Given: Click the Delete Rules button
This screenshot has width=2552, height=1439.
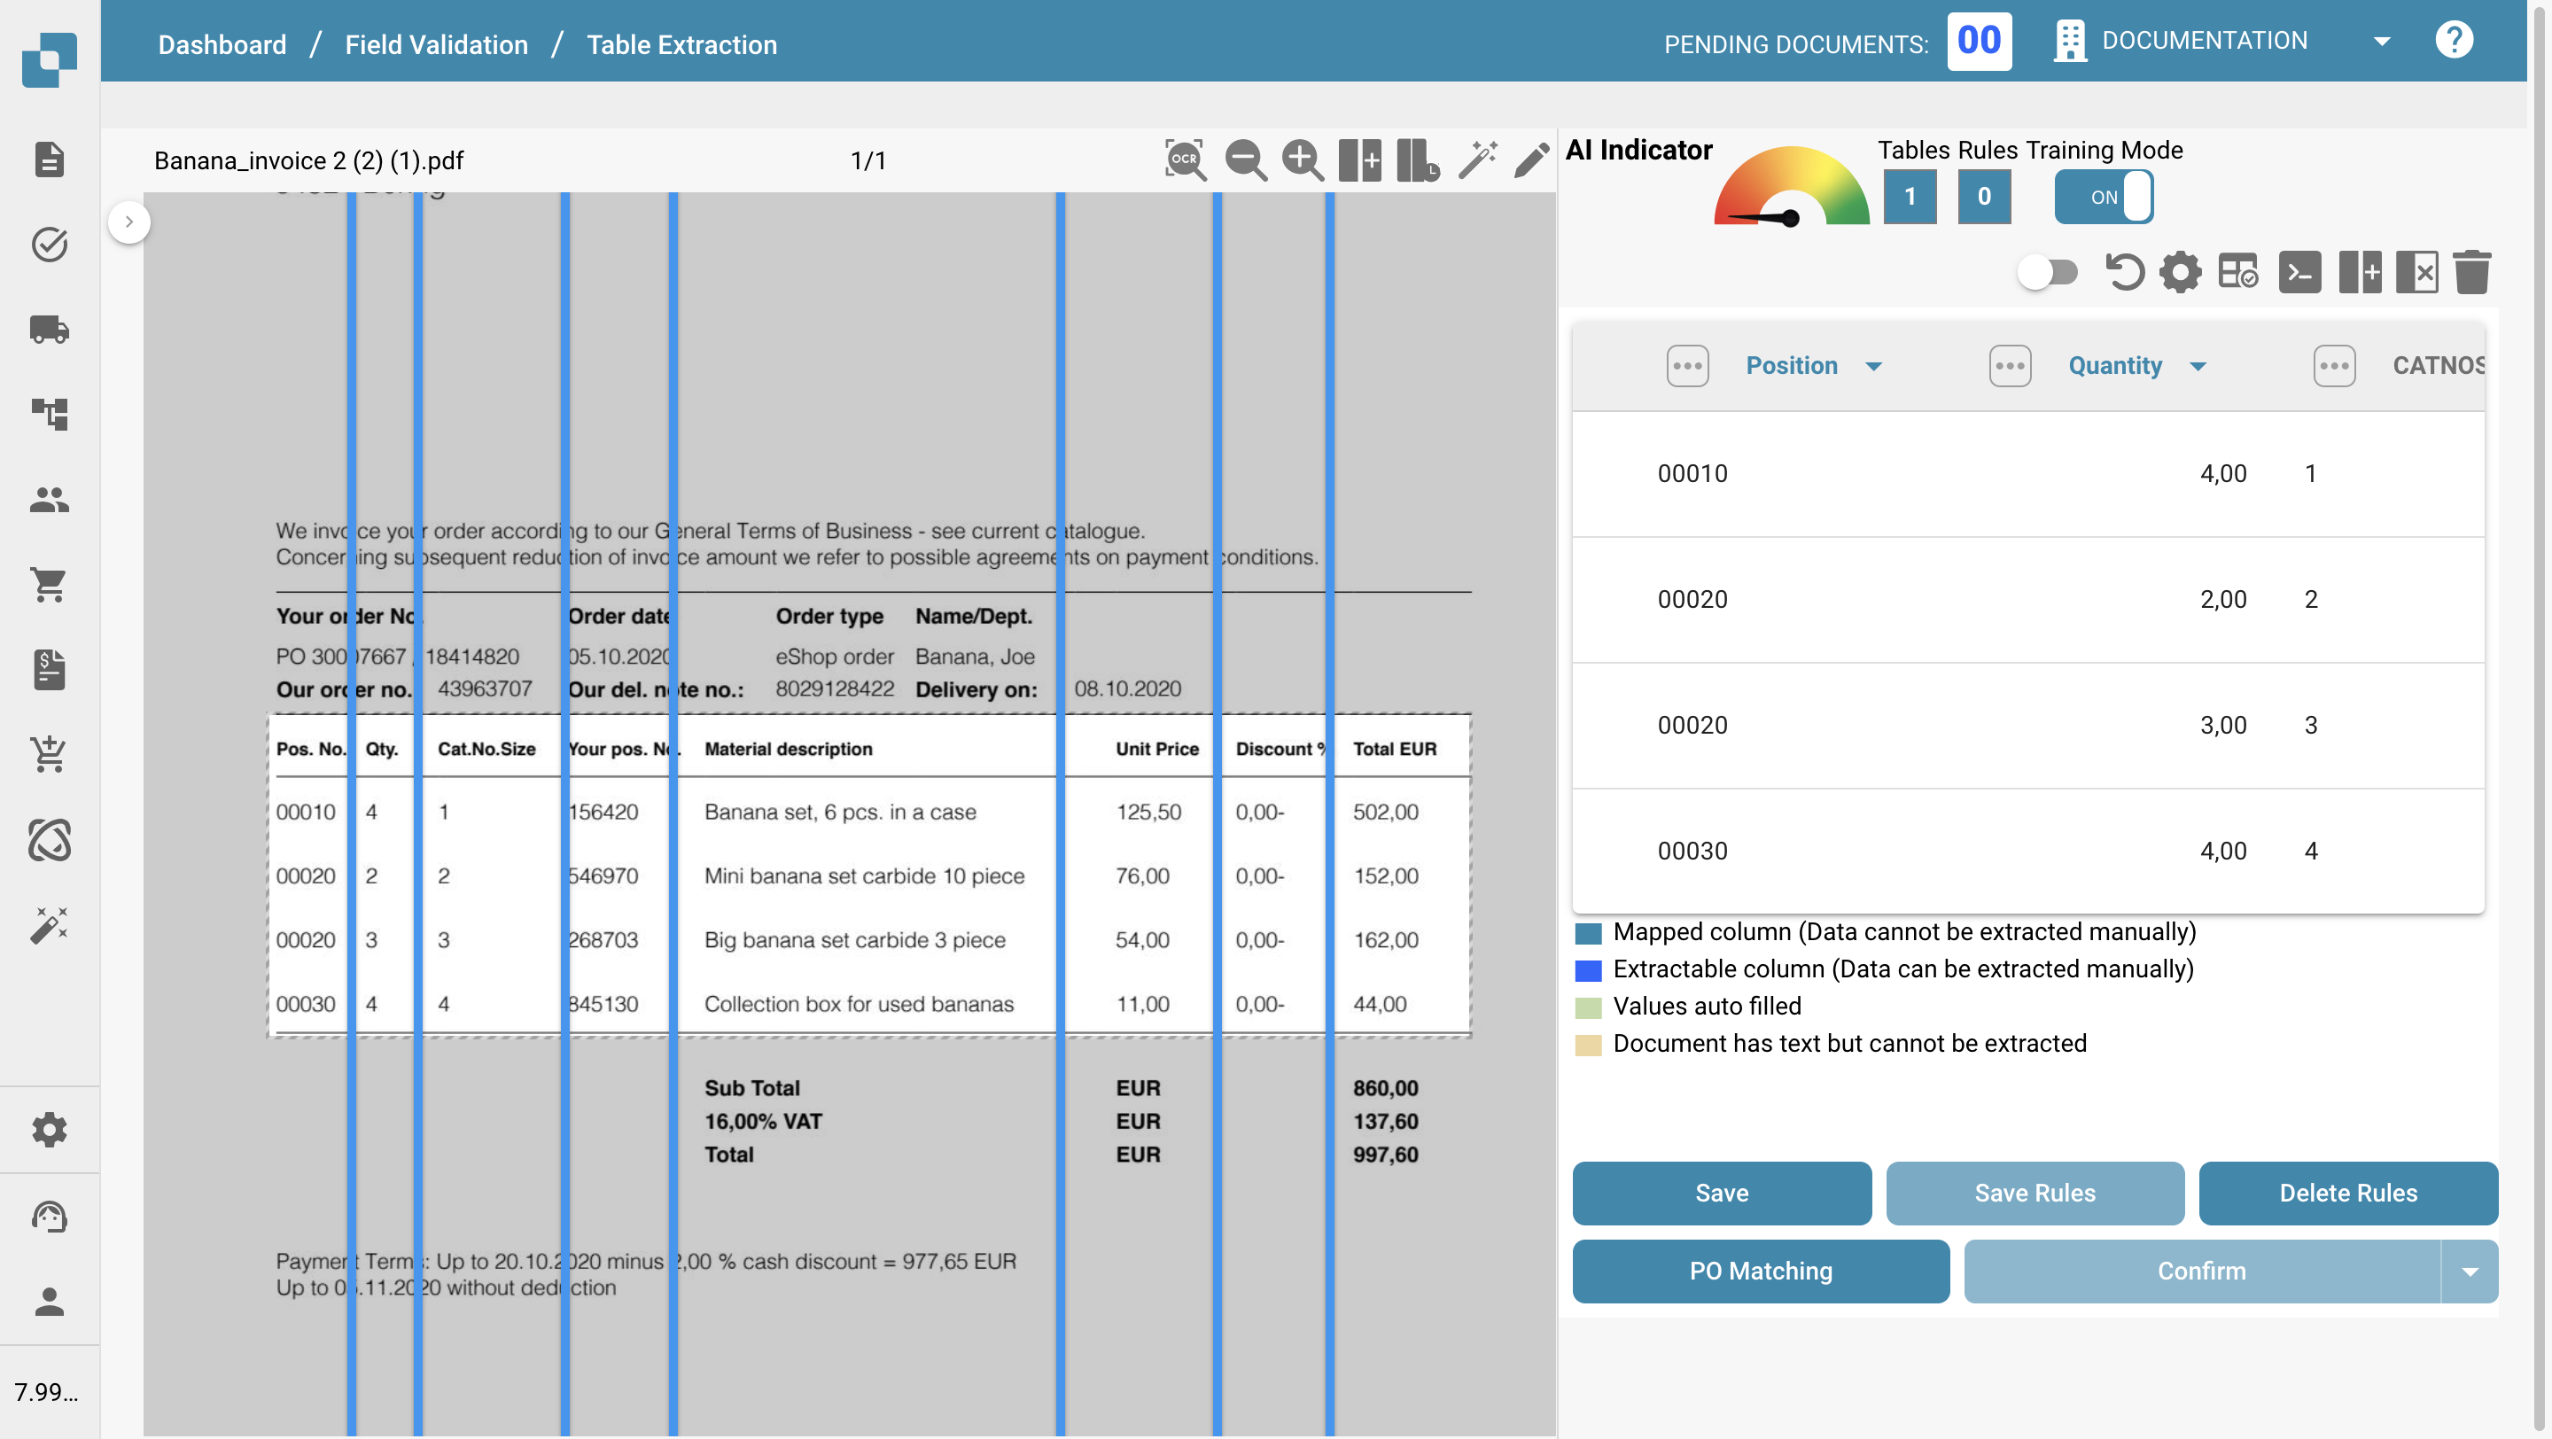Looking at the screenshot, I should coord(2347,1194).
